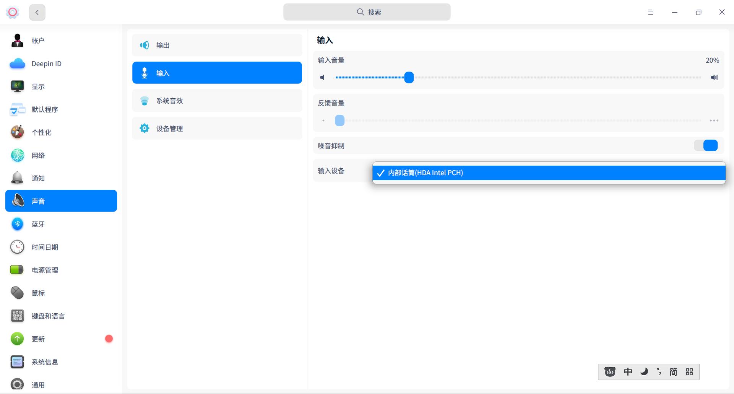Click the moon icon on the input method bar
The image size is (734, 394).
click(644, 371)
